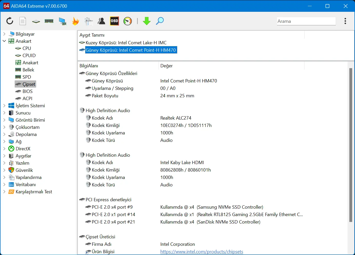
Task: Select the CPUID tree item
Action: (29, 55)
